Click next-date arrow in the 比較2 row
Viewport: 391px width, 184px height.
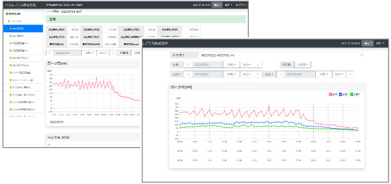[x=350, y=74]
